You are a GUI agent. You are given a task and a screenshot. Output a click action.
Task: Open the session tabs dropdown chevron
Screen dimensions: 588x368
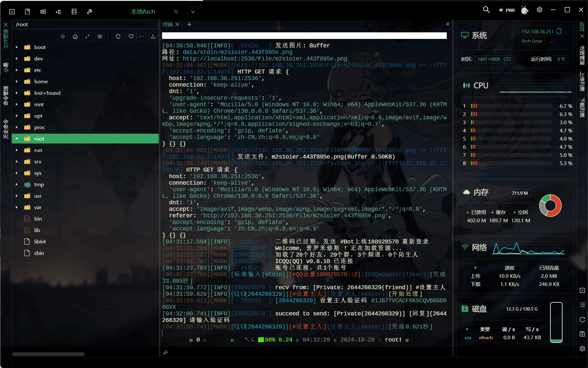[193, 12]
